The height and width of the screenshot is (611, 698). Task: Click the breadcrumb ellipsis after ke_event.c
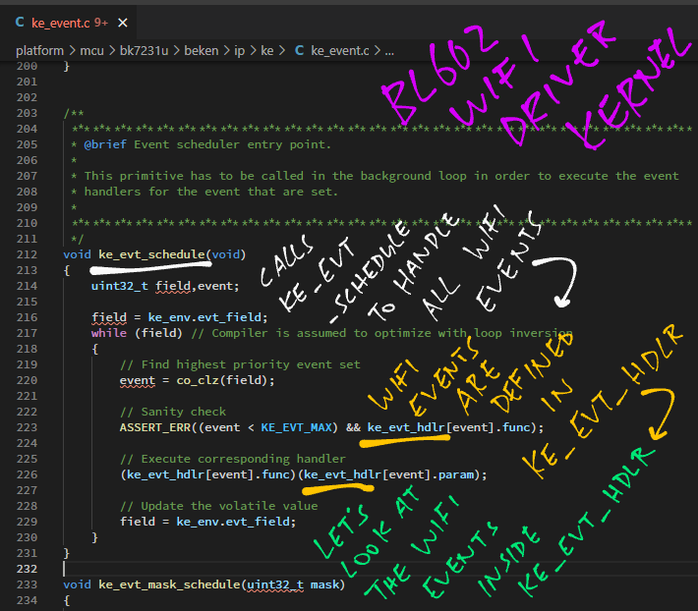coord(389,50)
